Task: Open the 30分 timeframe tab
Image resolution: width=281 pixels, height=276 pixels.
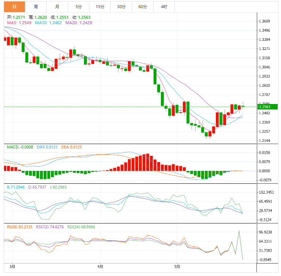Action: 121,7
